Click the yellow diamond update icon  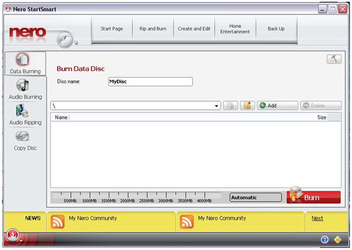coord(337,240)
